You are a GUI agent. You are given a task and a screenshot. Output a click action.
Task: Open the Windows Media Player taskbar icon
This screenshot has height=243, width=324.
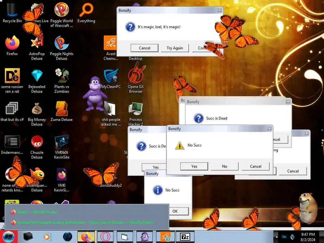point(47,237)
